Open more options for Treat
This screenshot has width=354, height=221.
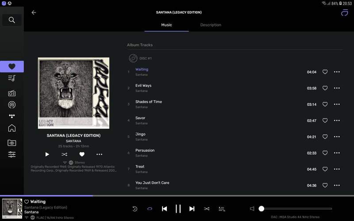click(337, 169)
